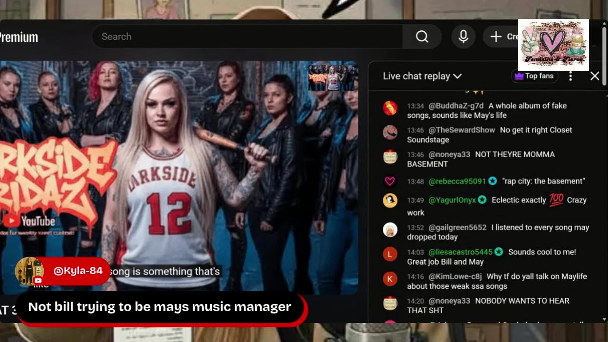Click the search magnifier button
This screenshot has width=608, height=342.
422,37
